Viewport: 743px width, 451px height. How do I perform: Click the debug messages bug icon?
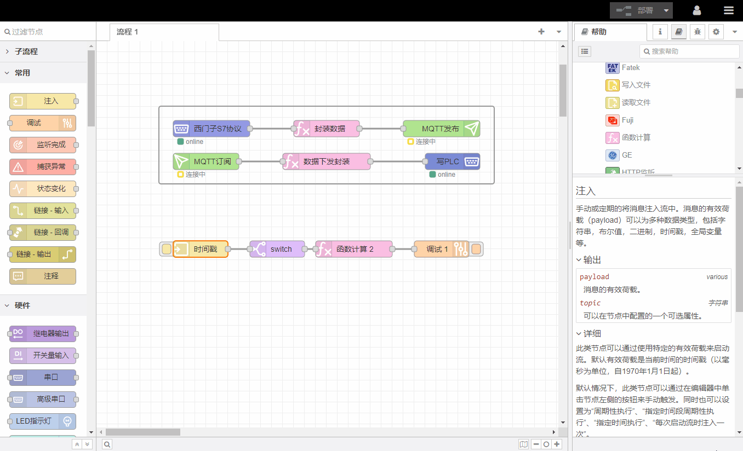click(x=697, y=32)
